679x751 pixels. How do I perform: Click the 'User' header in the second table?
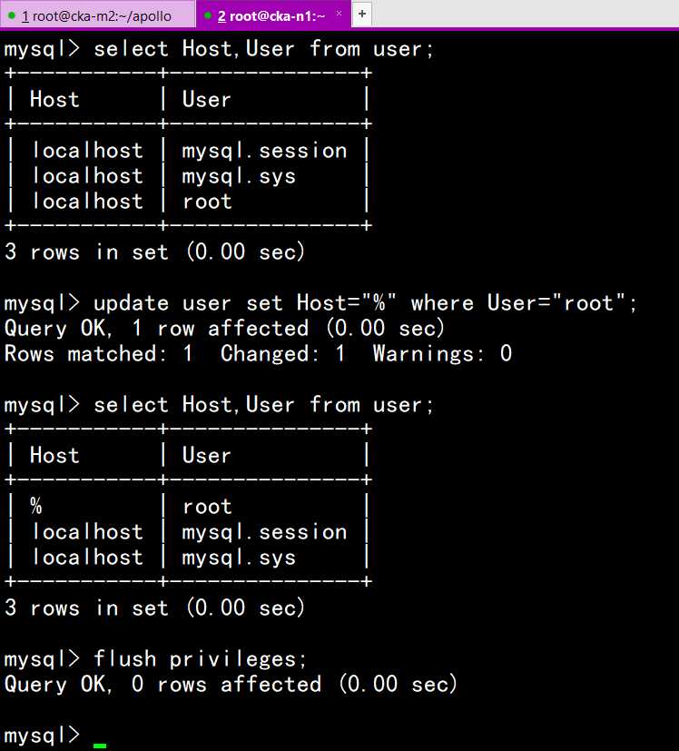coord(206,455)
